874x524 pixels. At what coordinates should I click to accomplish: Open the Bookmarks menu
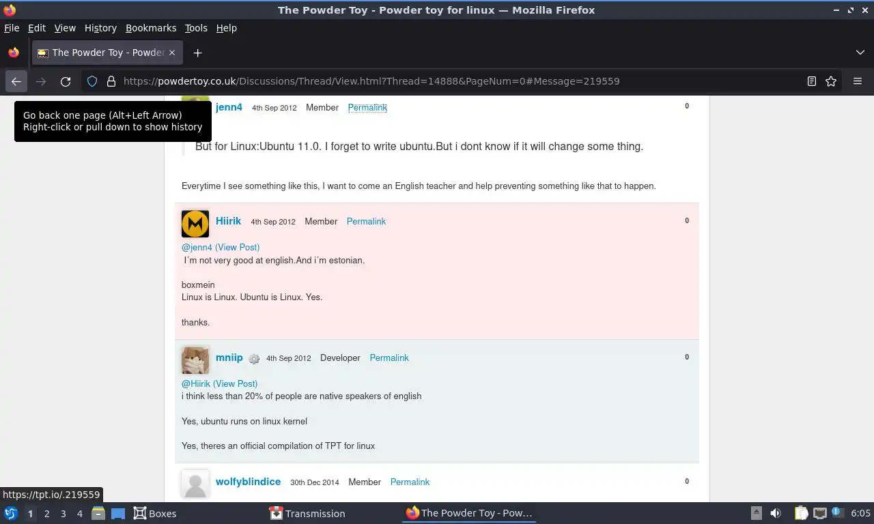click(x=151, y=28)
